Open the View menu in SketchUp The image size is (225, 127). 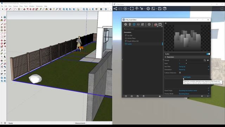click(x=10, y=6)
